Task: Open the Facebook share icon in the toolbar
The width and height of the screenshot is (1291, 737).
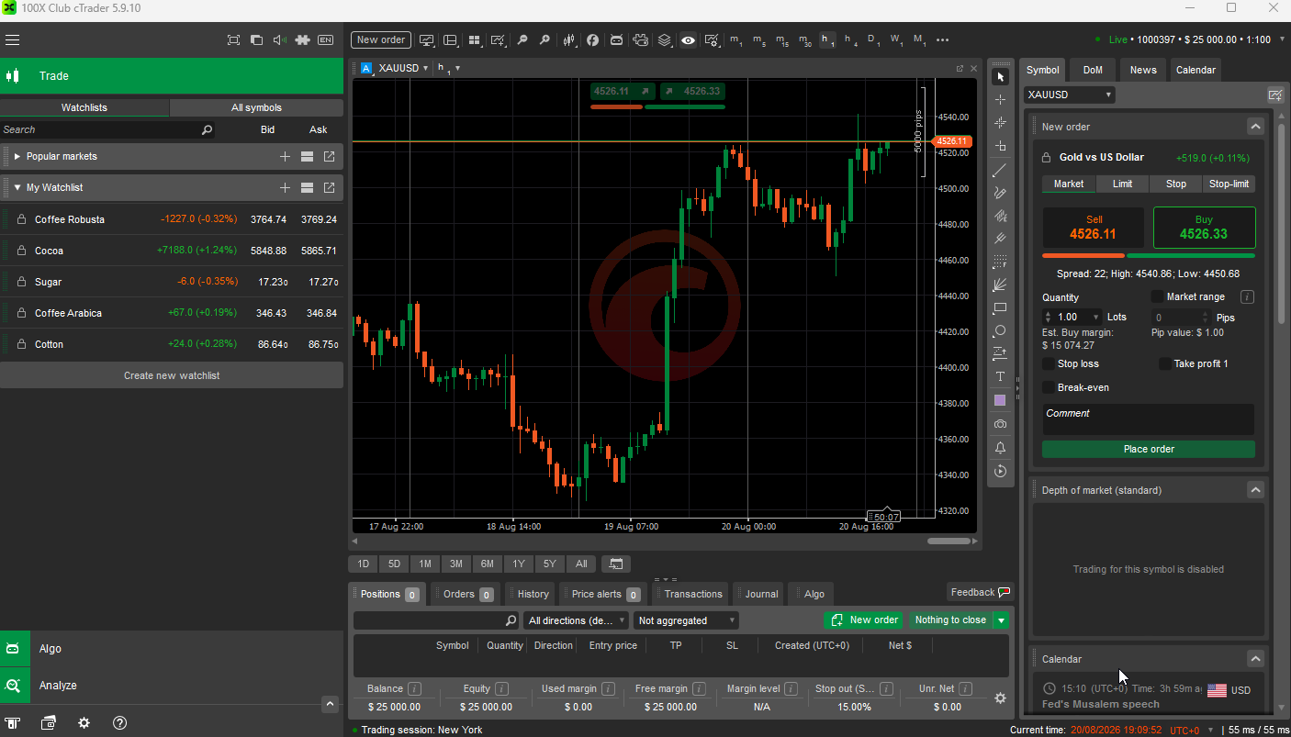Action: point(593,40)
